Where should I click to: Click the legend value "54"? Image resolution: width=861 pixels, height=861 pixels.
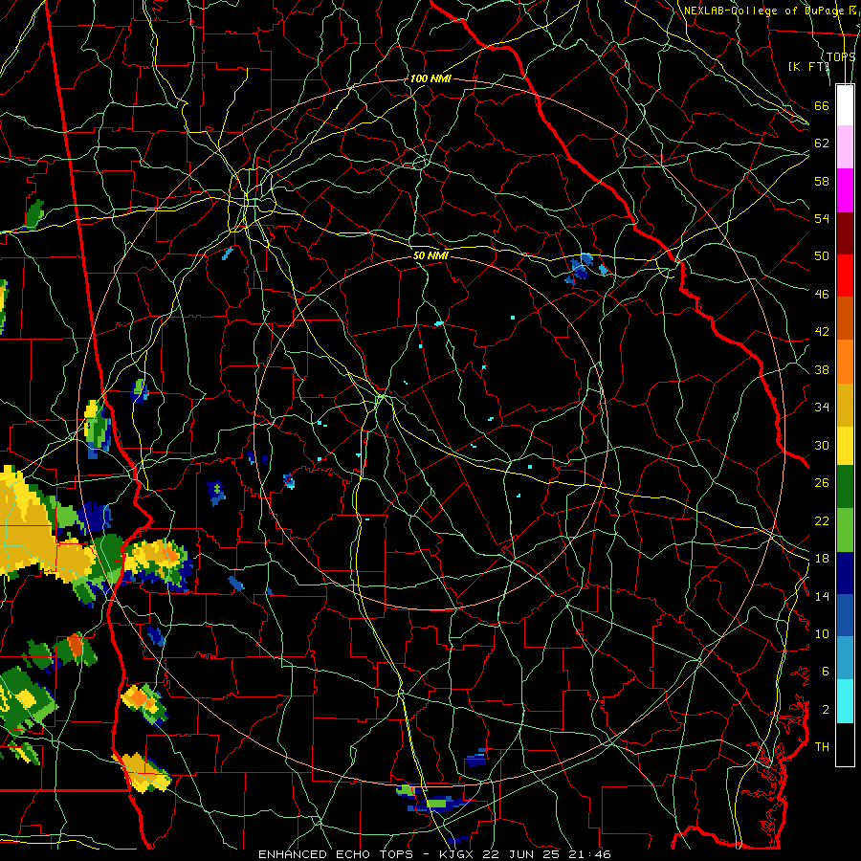coord(822,218)
